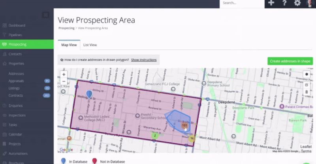The height and width of the screenshot is (164, 316).
Task: Click the Prospecting breadcrumb link
Action: tap(66, 28)
